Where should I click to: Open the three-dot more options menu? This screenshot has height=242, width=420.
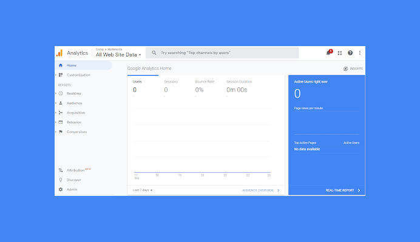pyautogui.click(x=360, y=53)
